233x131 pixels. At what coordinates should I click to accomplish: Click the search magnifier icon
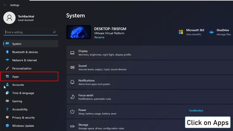54,32
